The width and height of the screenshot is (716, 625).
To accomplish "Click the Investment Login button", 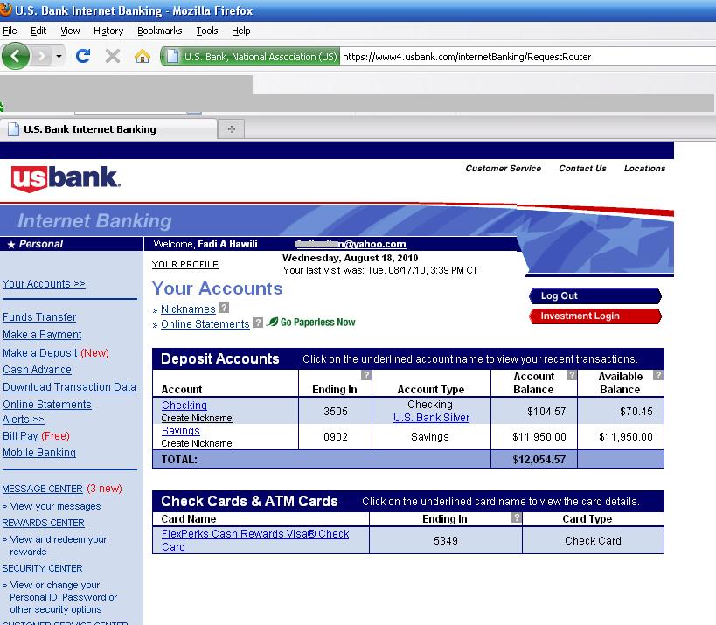I will [x=595, y=316].
